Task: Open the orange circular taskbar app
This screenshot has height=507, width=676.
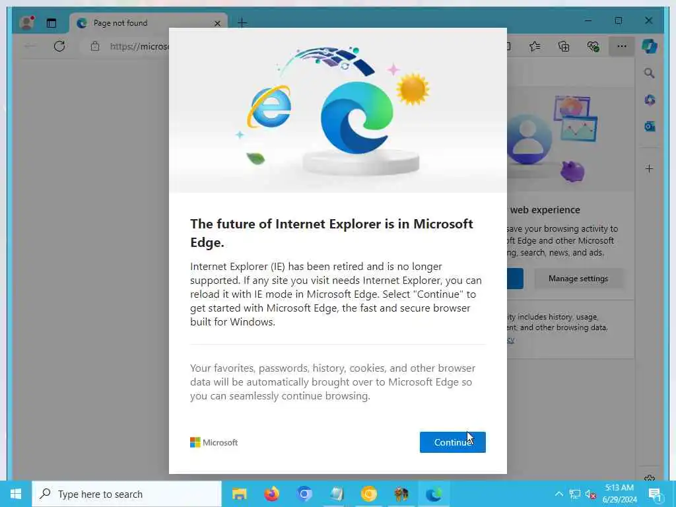Action: tap(368, 494)
